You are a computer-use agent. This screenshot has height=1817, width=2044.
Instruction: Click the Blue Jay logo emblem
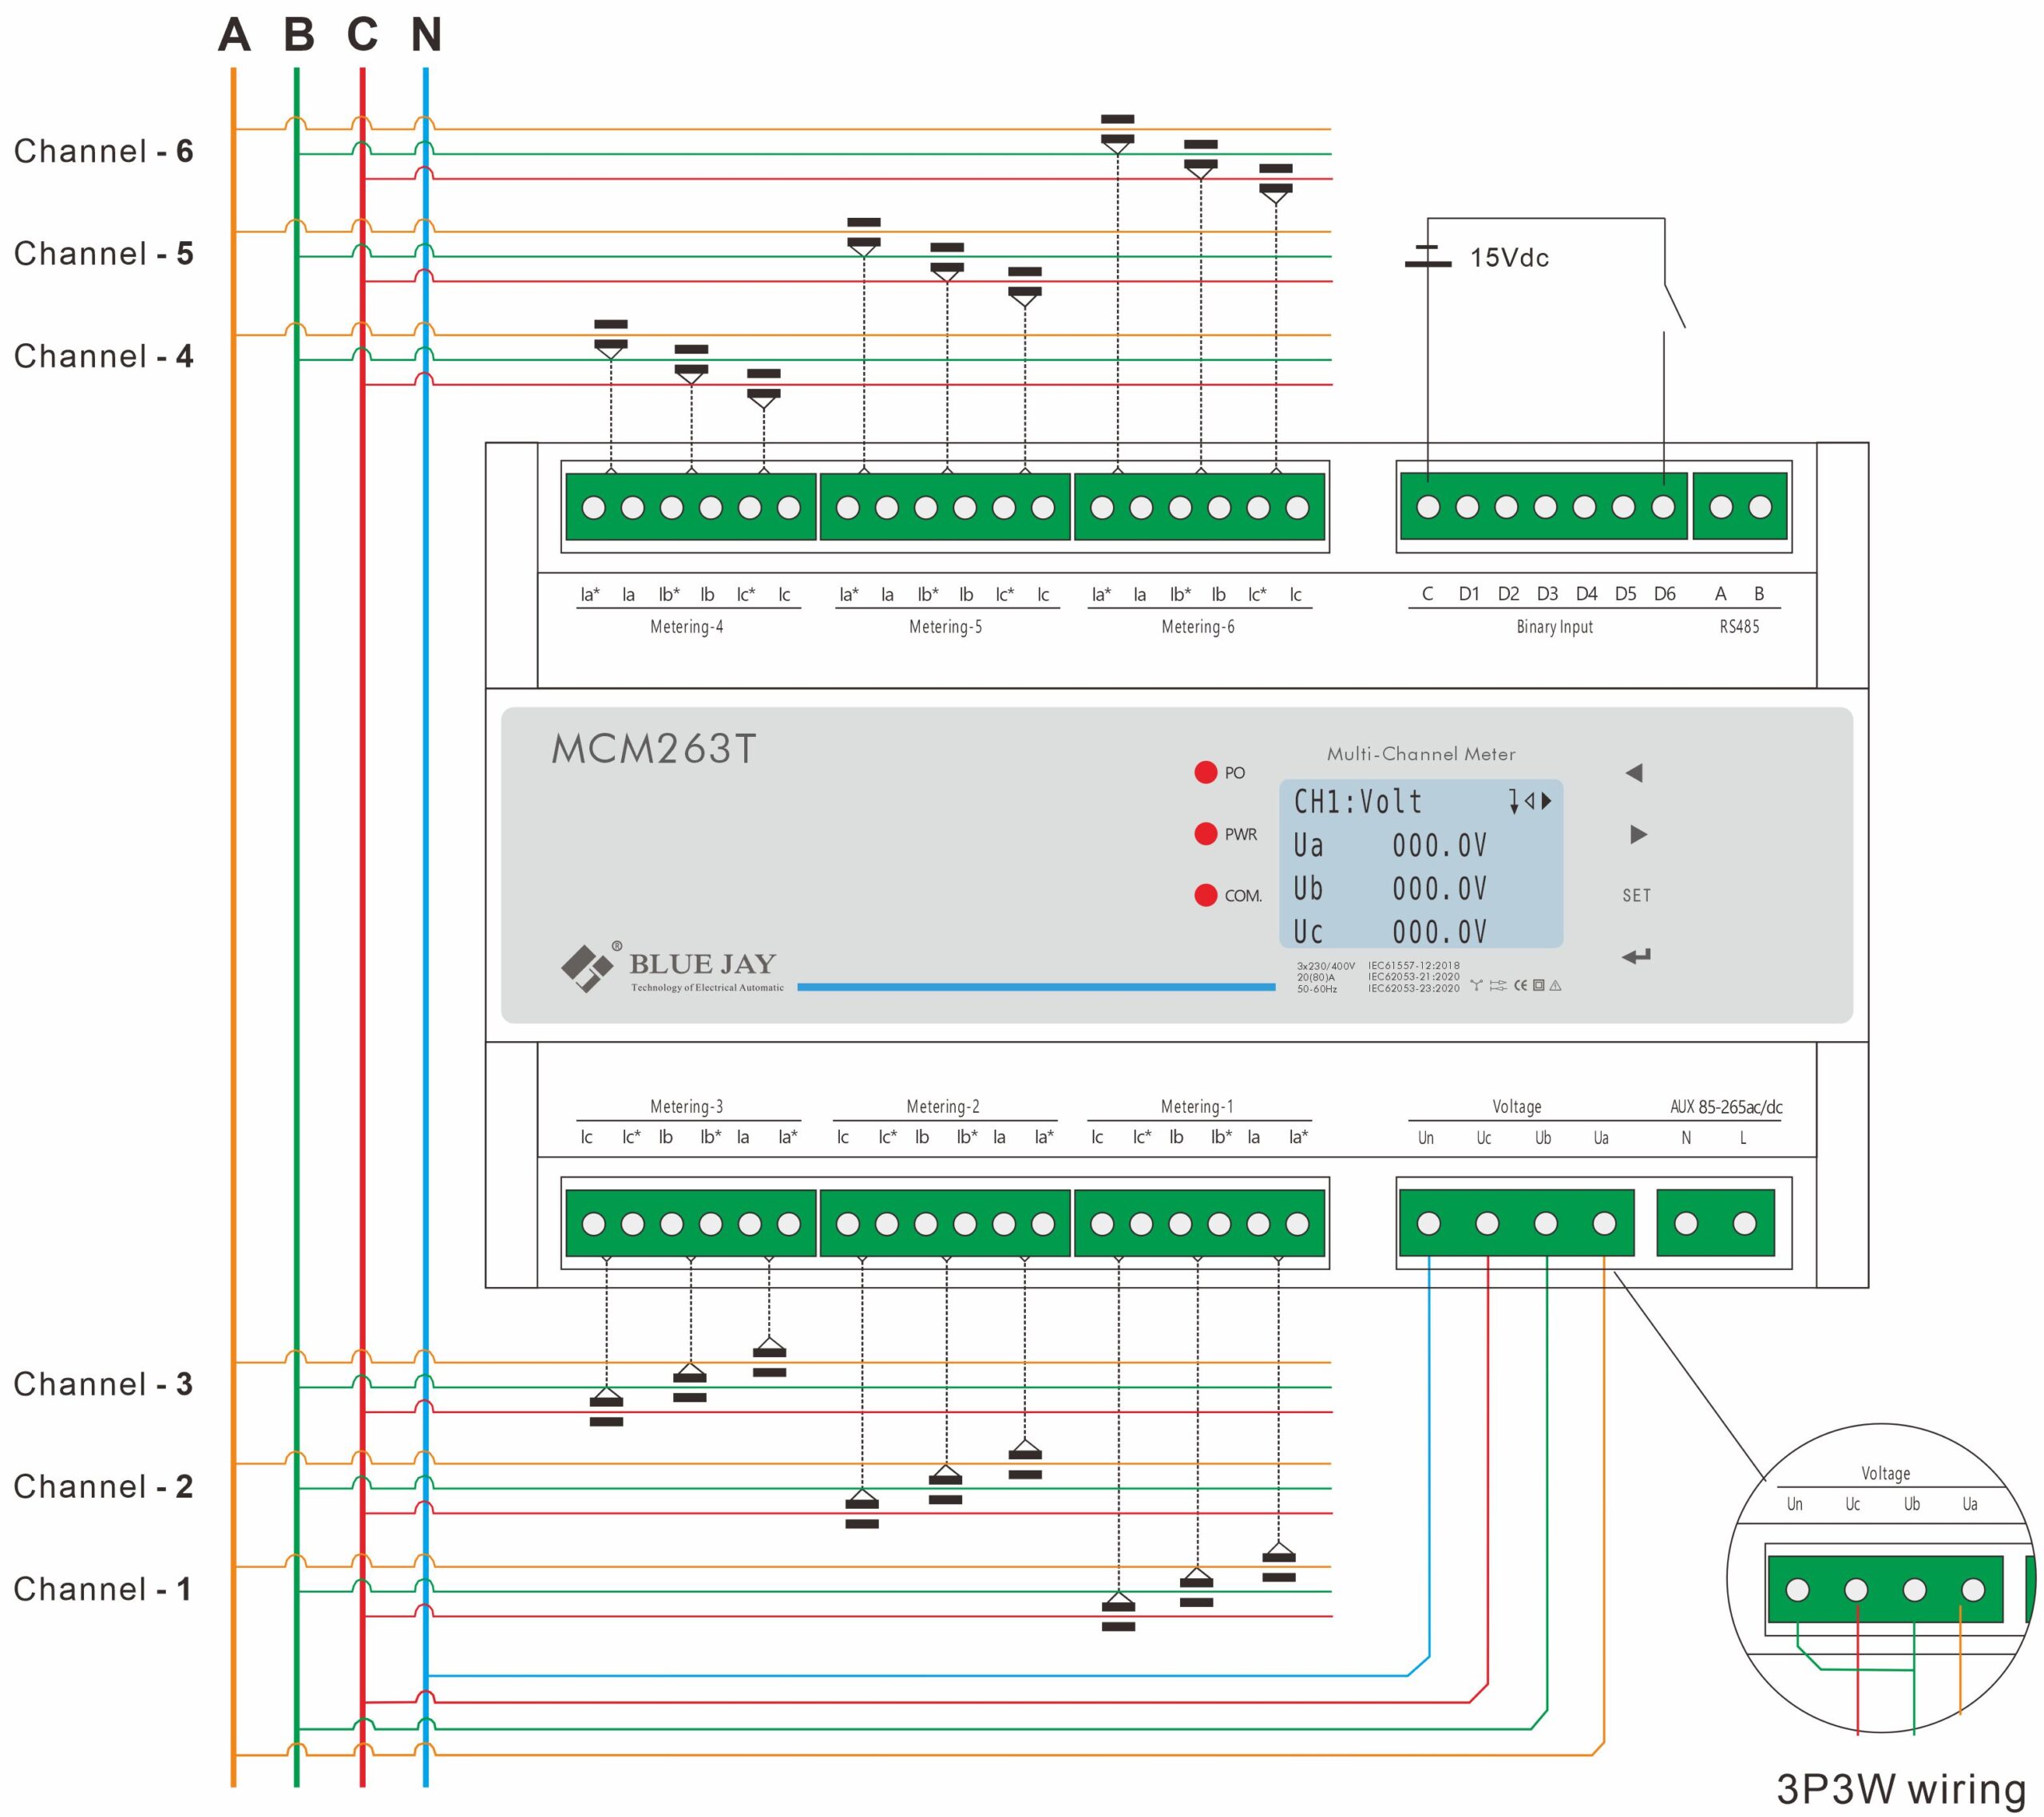[x=586, y=967]
